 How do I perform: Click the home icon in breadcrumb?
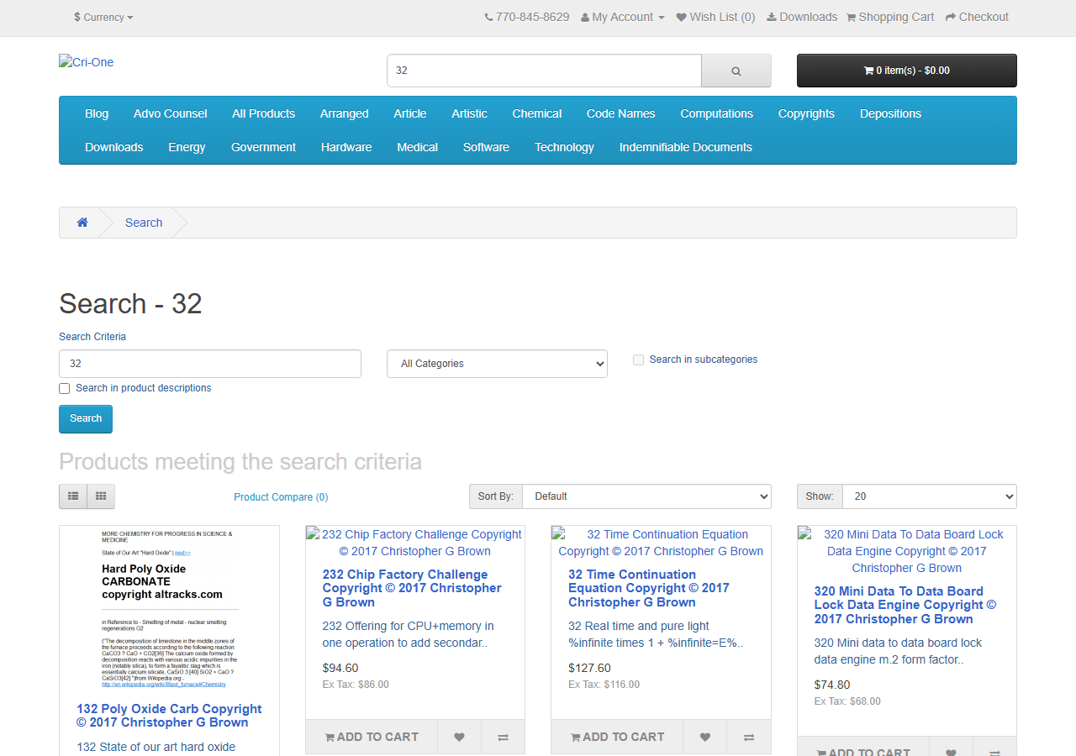pos(82,223)
